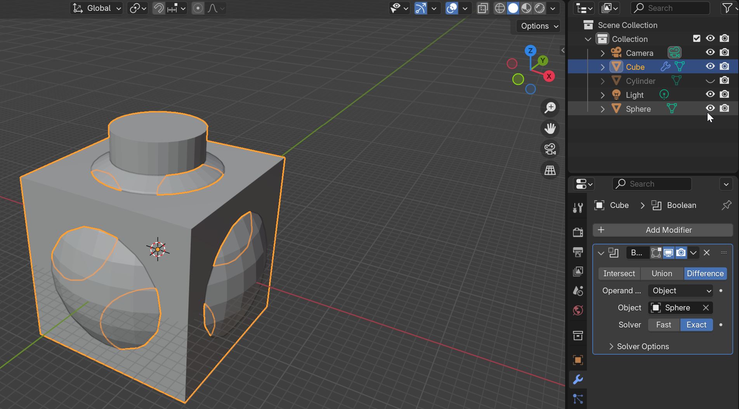739x409 pixels.
Task: Enable proportional editing icon
Action: tap(198, 8)
